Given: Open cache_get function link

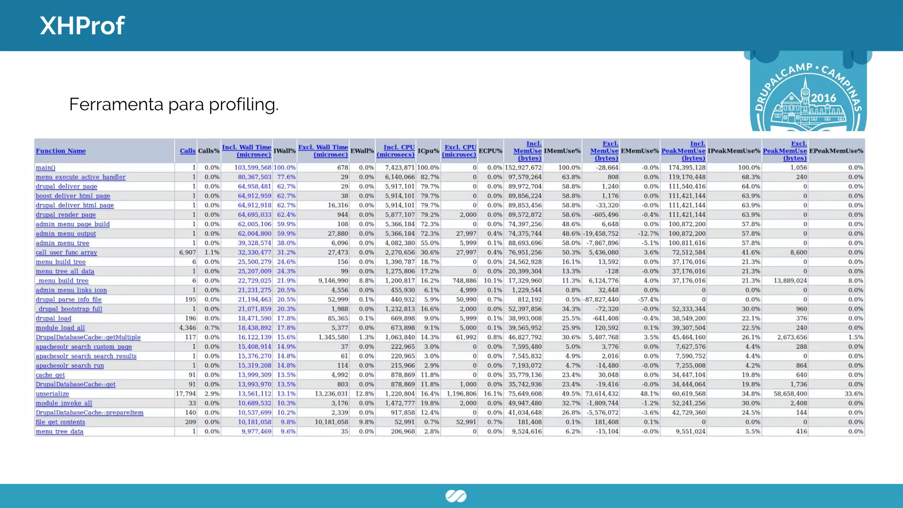Looking at the screenshot, I should click(50, 375).
